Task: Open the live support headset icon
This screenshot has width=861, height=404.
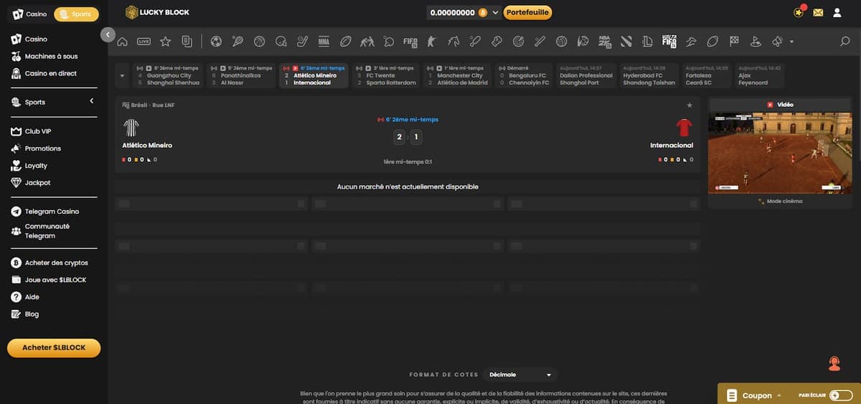Action: (834, 363)
